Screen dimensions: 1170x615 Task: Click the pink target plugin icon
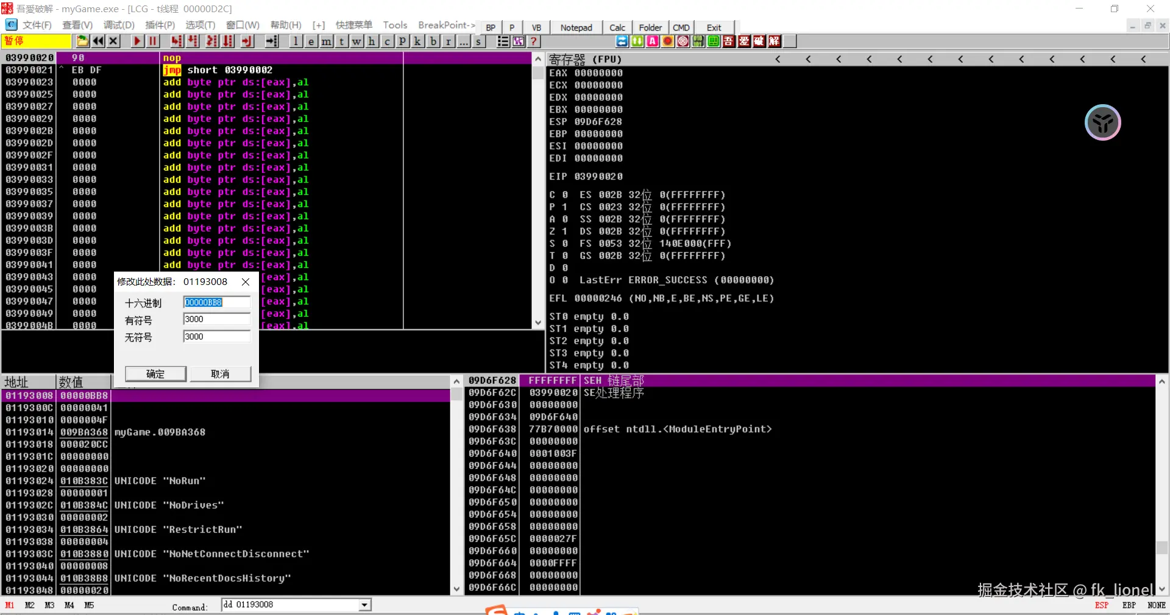pyautogui.click(x=683, y=41)
